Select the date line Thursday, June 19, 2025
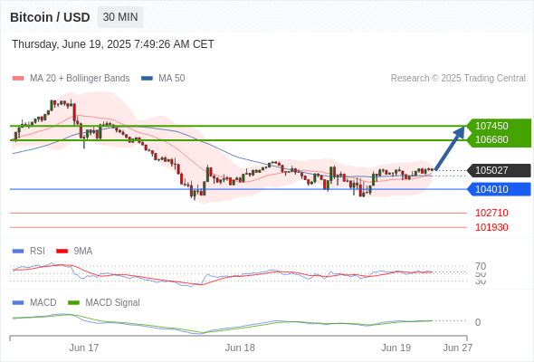This screenshot has width=534, height=362. [113, 44]
